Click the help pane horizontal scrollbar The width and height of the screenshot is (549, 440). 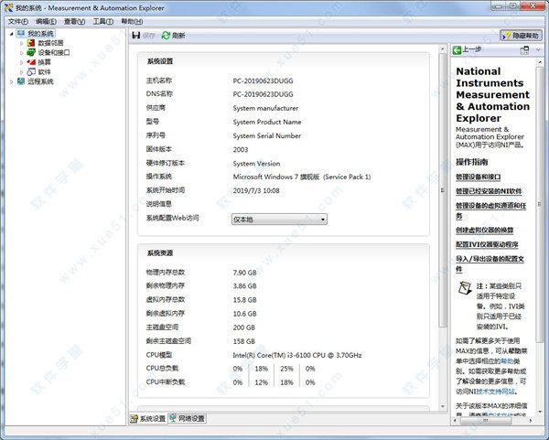(x=485, y=421)
